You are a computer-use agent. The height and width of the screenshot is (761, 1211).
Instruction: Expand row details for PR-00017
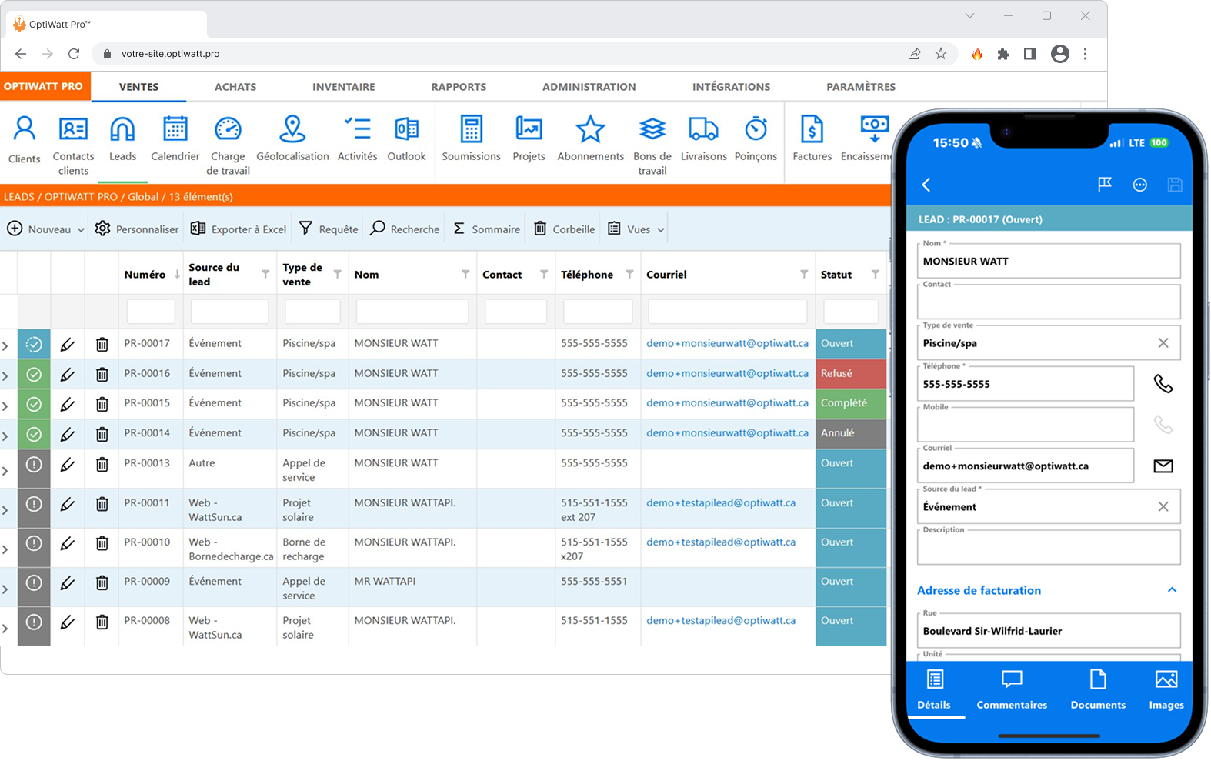(x=5, y=346)
